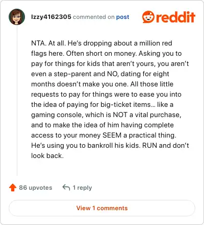Click the line "He's using you to bankroll"

click(x=110, y=145)
